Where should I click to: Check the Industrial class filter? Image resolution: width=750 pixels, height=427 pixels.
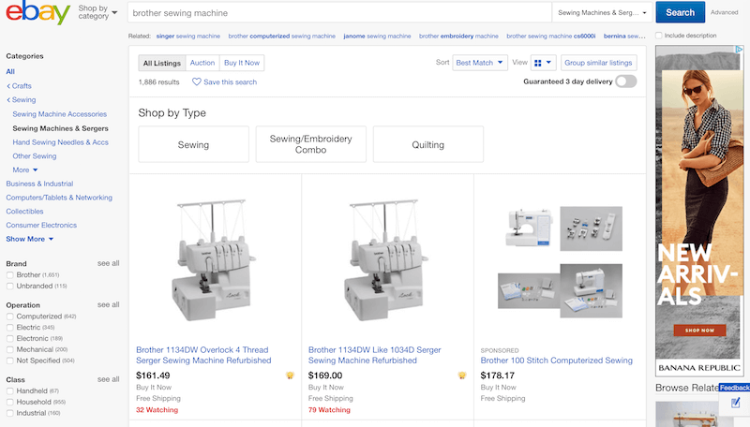(x=10, y=413)
